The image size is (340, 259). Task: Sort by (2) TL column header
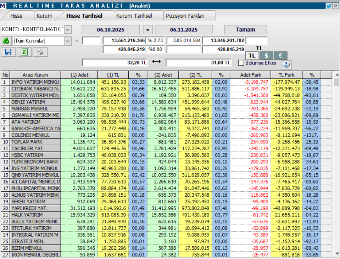195,75
